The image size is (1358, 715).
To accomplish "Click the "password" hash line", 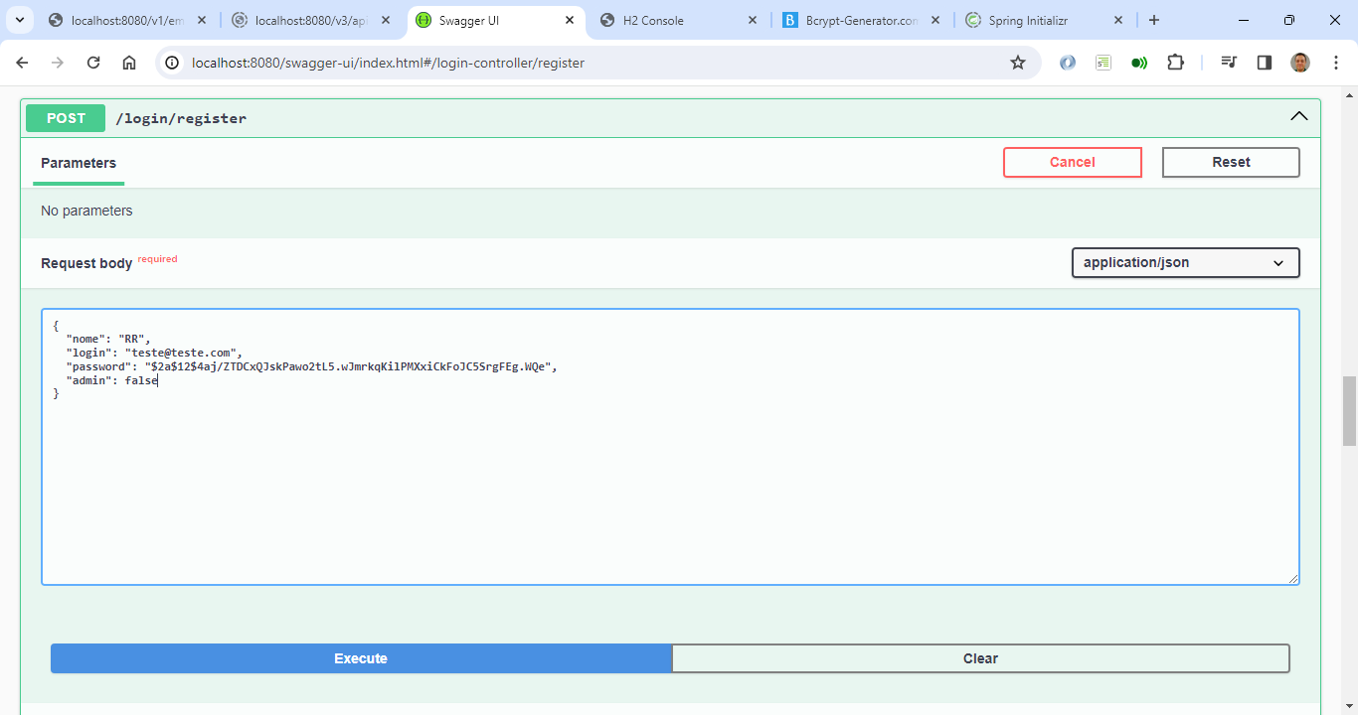I will coord(312,366).
